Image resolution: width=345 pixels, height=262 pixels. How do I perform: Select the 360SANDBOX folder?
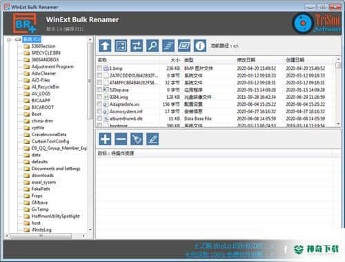(x=45, y=59)
